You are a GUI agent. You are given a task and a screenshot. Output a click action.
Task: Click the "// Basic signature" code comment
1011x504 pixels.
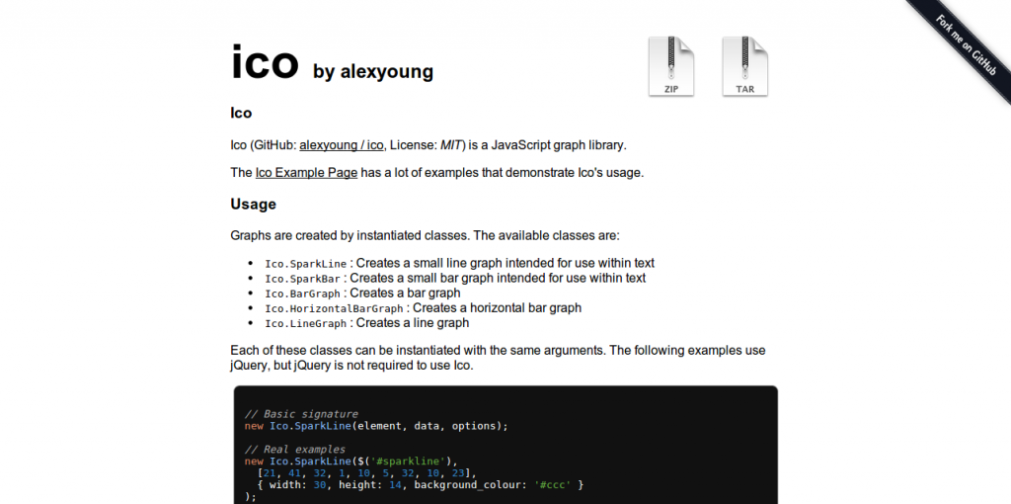coord(301,414)
